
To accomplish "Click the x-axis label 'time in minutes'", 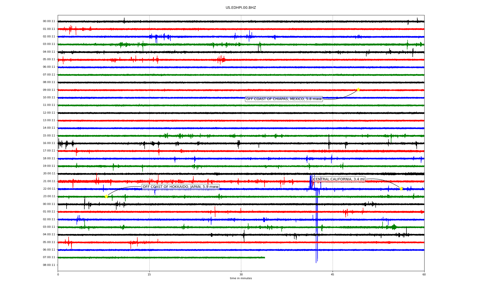I will point(241,278).
